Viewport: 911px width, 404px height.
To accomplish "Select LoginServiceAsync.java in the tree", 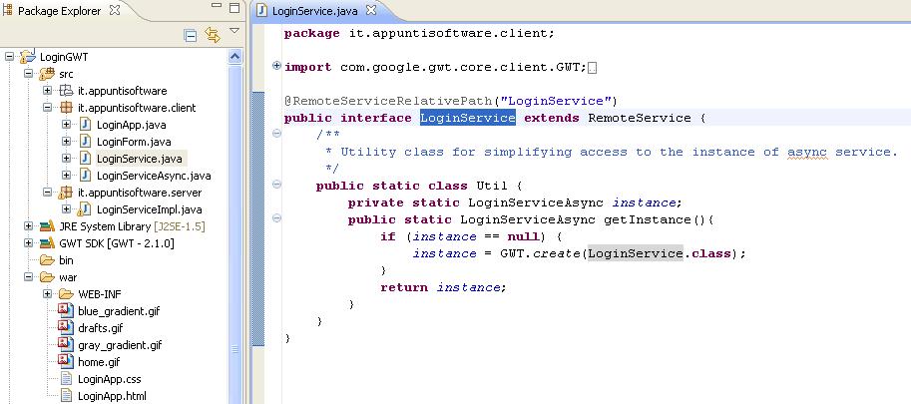I will pyautogui.click(x=154, y=176).
